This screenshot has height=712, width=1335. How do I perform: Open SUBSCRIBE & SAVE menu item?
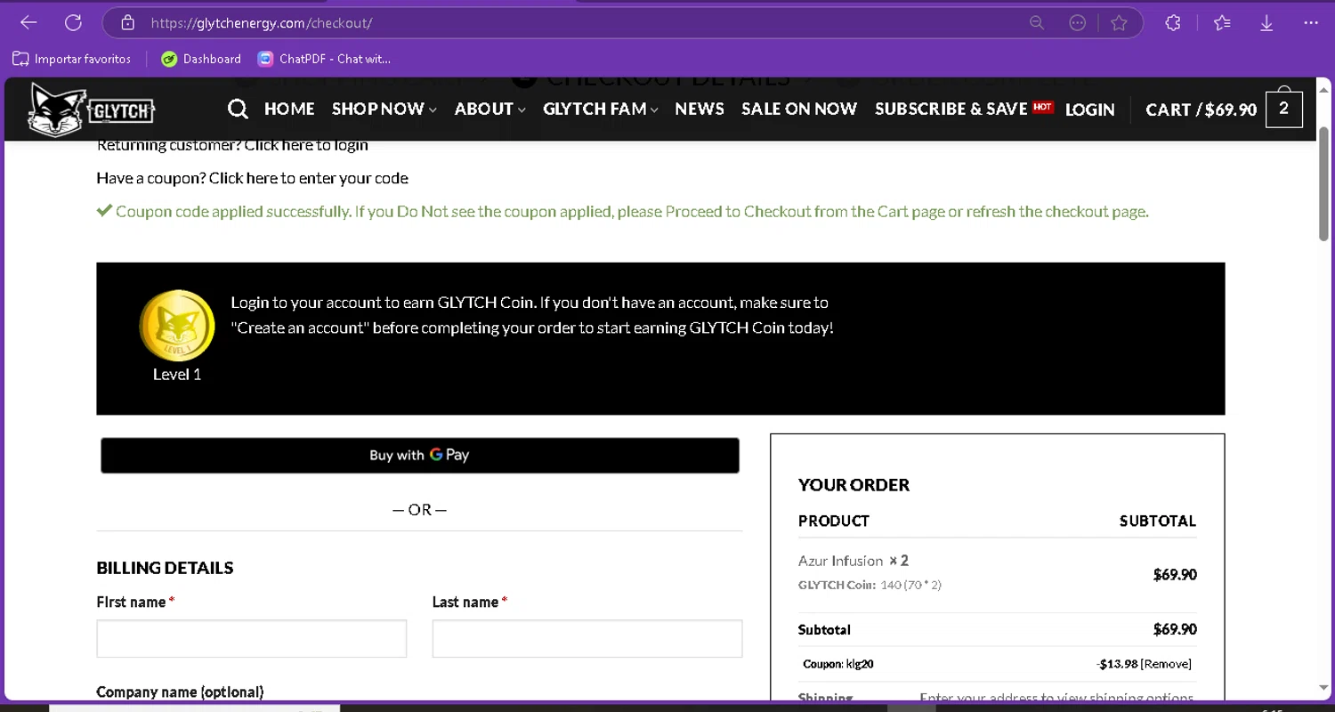coord(964,109)
